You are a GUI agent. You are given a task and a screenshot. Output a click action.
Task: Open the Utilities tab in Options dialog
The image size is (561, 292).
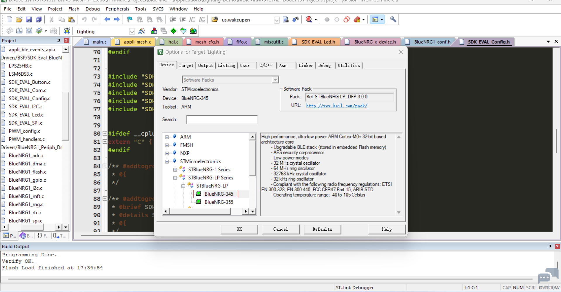pyautogui.click(x=349, y=65)
